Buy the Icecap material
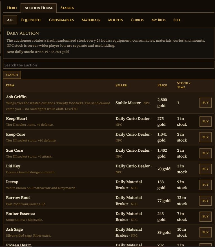 tap(205, 185)
